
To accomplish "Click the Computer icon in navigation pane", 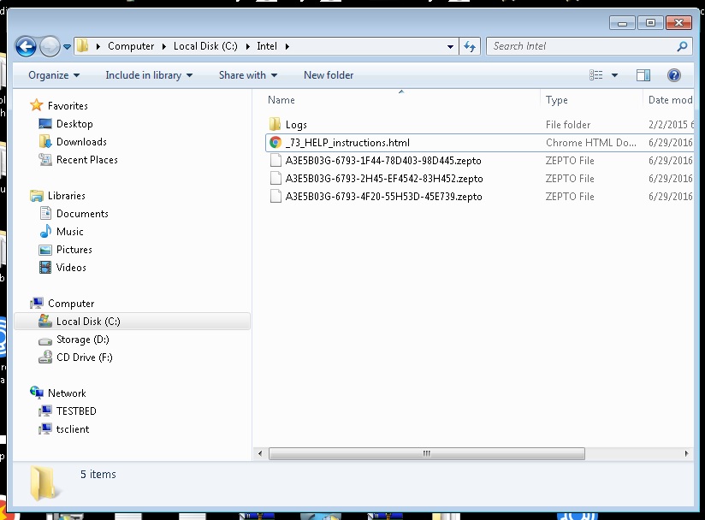I will click(37, 303).
